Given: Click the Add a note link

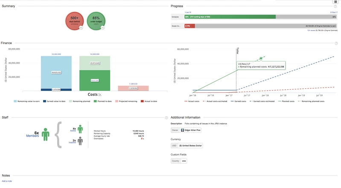Looking at the screenshot, I should pyautogui.click(x=7, y=181).
